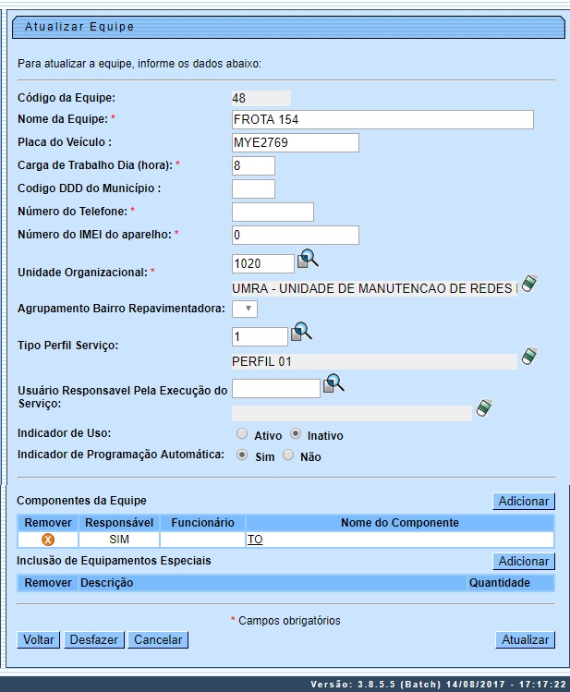Open the Unidade Organizacional search magnifier

point(308,261)
